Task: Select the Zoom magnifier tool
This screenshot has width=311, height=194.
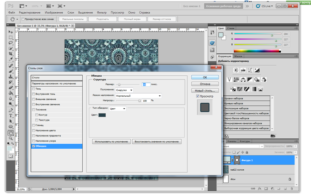Action: click(x=11, y=138)
